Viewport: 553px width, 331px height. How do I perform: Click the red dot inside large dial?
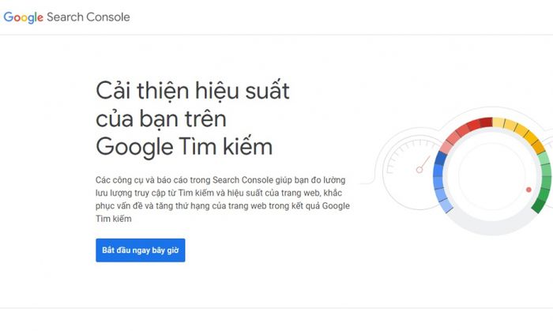tap(529, 190)
